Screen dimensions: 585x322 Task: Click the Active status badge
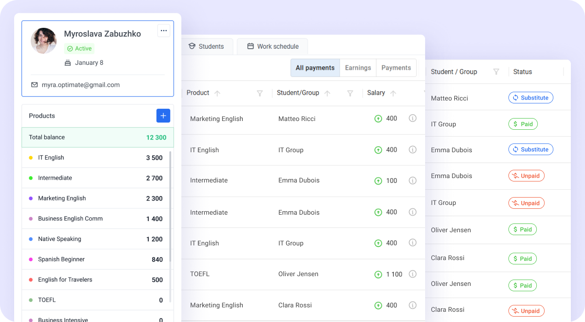pyautogui.click(x=79, y=48)
